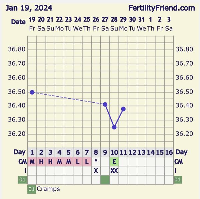The height and width of the screenshot is (199, 200).
Task: Click the lowest temperature point on Day 10
Action: point(114,127)
